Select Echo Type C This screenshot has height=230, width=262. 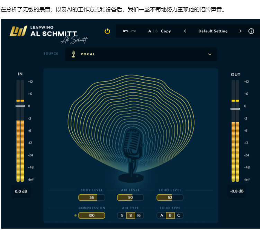pos(179,215)
